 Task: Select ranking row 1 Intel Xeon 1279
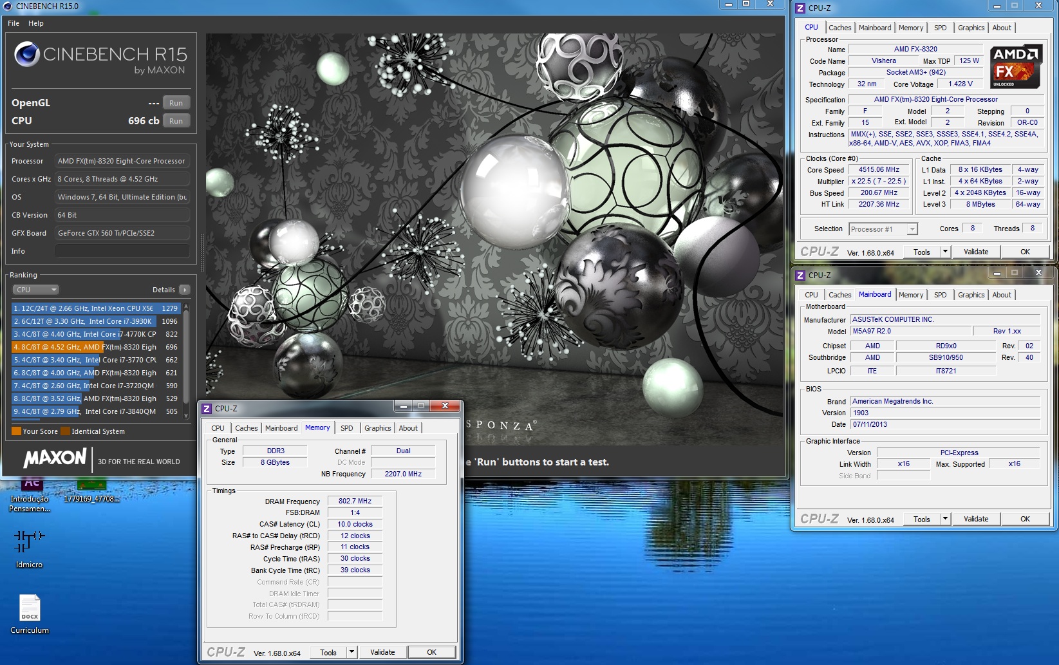(x=96, y=308)
